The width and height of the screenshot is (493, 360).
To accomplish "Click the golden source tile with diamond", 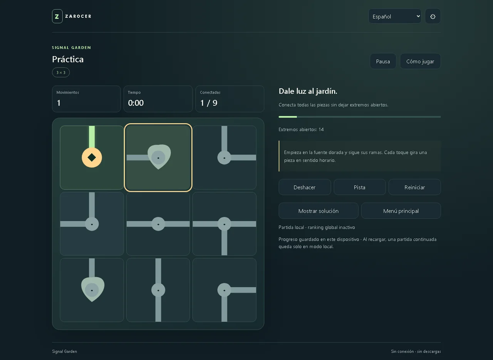I will click(x=92, y=157).
